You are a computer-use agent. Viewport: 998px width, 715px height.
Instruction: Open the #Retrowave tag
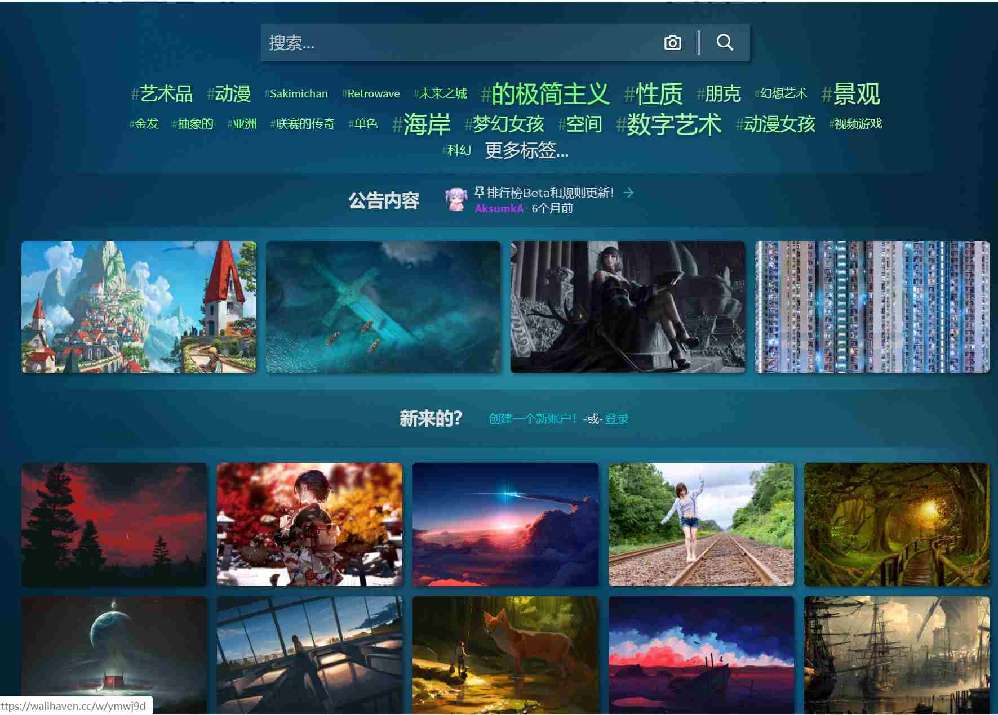click(x=371, y=94)
